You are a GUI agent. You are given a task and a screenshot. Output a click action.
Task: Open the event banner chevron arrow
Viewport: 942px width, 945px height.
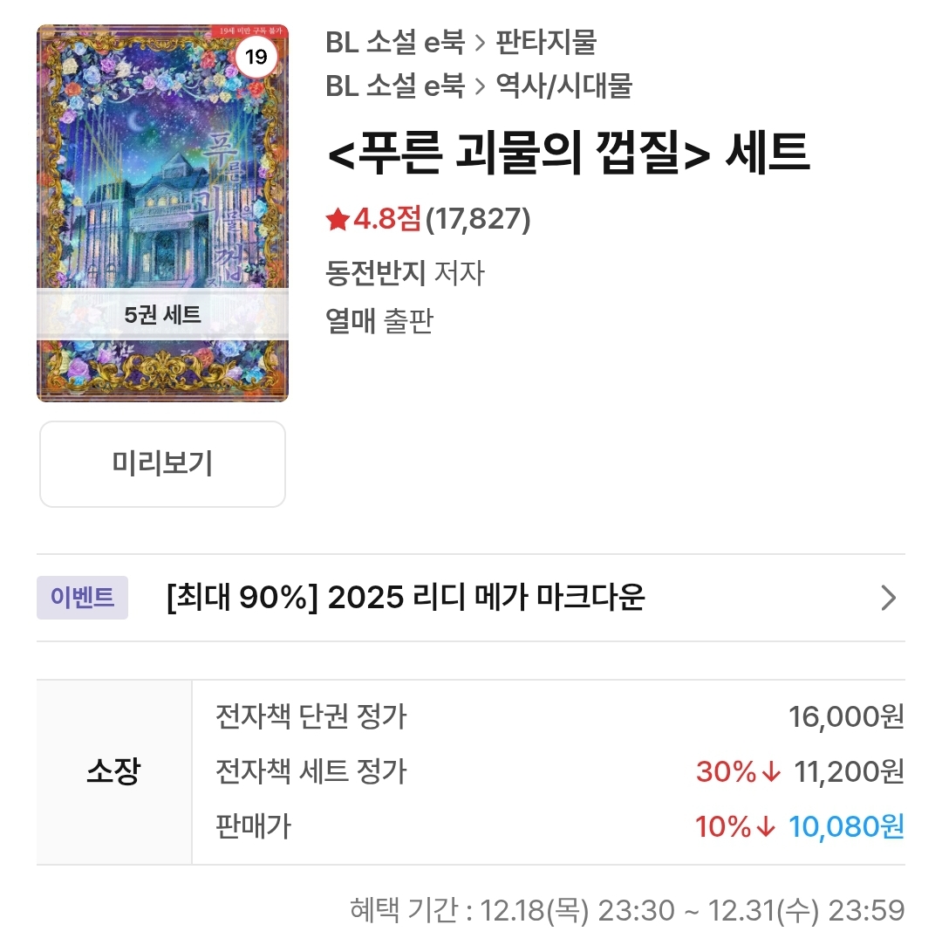coord(889,598)
